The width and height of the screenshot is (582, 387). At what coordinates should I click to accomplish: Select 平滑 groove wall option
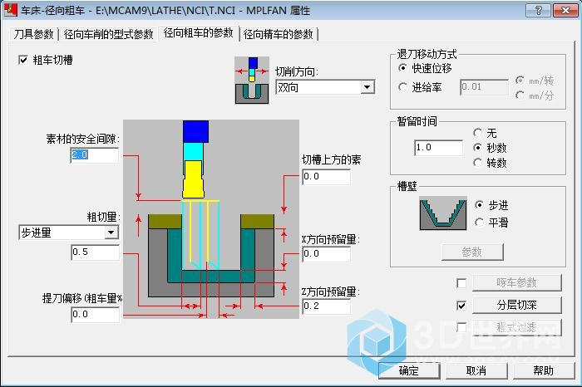click(x=479, y=222)
